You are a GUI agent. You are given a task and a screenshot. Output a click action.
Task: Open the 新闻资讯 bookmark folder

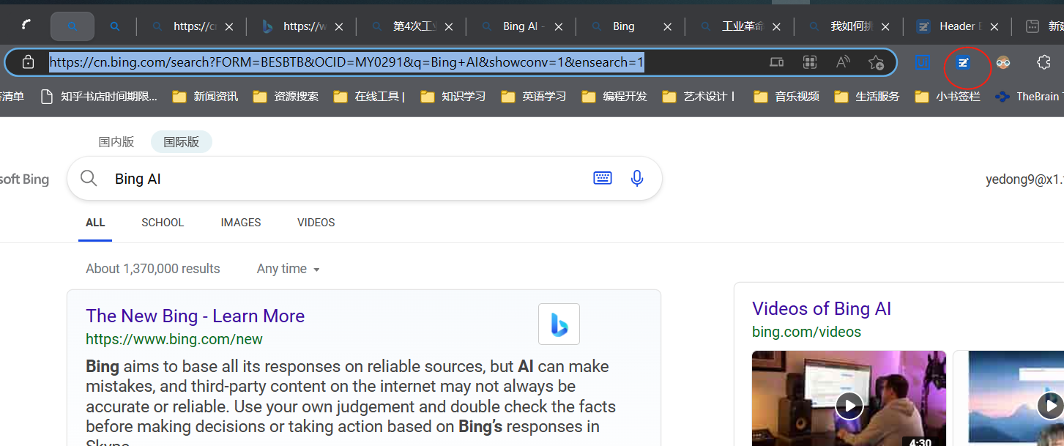point(205,96)
